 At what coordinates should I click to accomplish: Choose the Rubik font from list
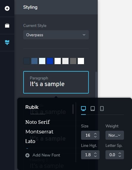[x=32, y=107]
